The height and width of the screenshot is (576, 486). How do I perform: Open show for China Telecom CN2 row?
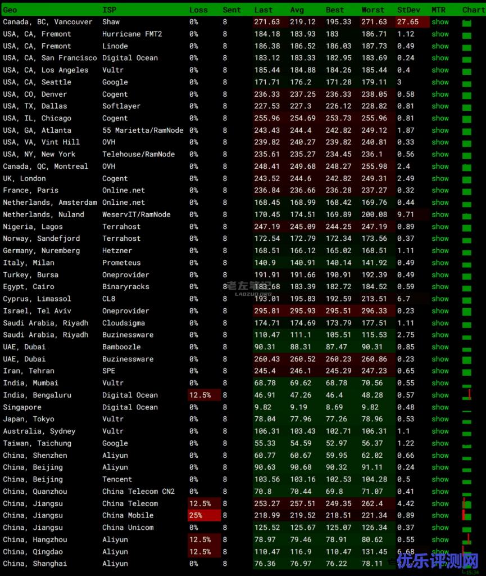coord(440,492)
